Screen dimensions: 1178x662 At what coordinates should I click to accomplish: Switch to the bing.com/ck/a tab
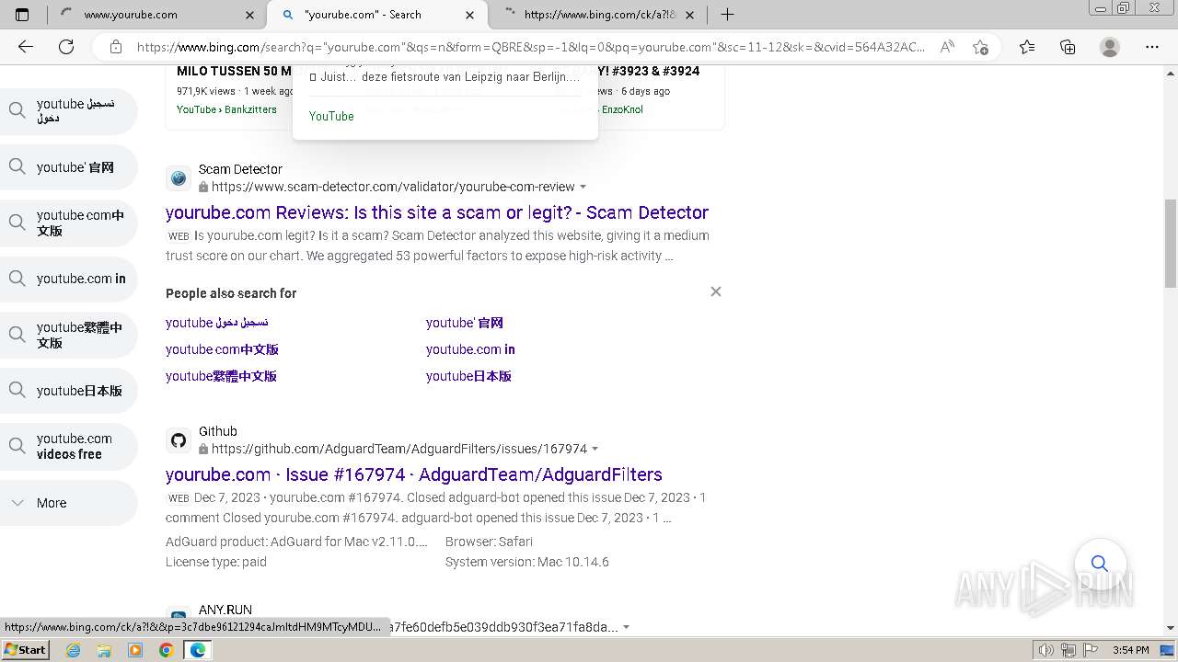click(x=598, y=15)
